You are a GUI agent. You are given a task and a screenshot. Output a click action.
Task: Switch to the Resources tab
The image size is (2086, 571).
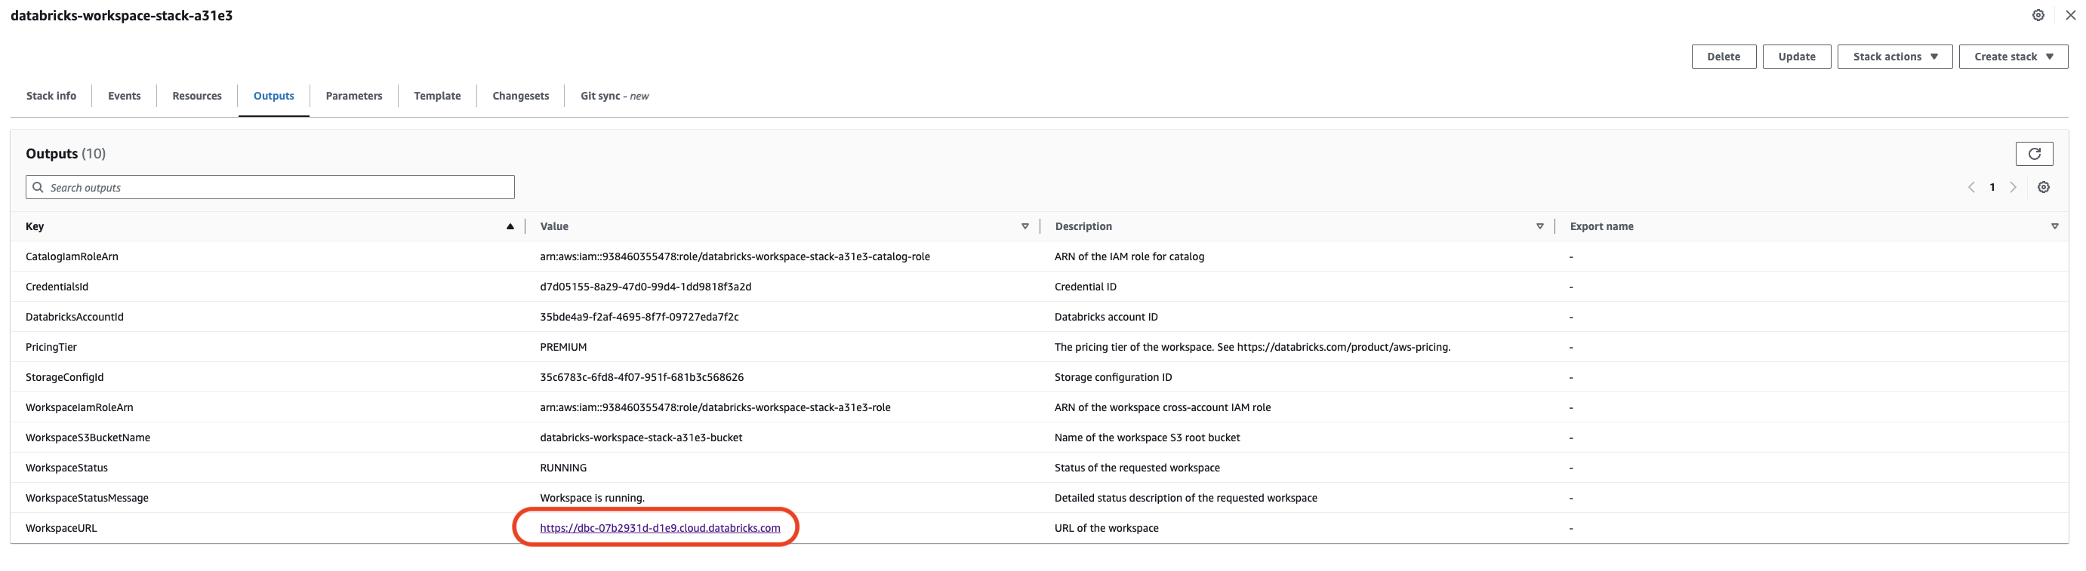coord(197,97)
